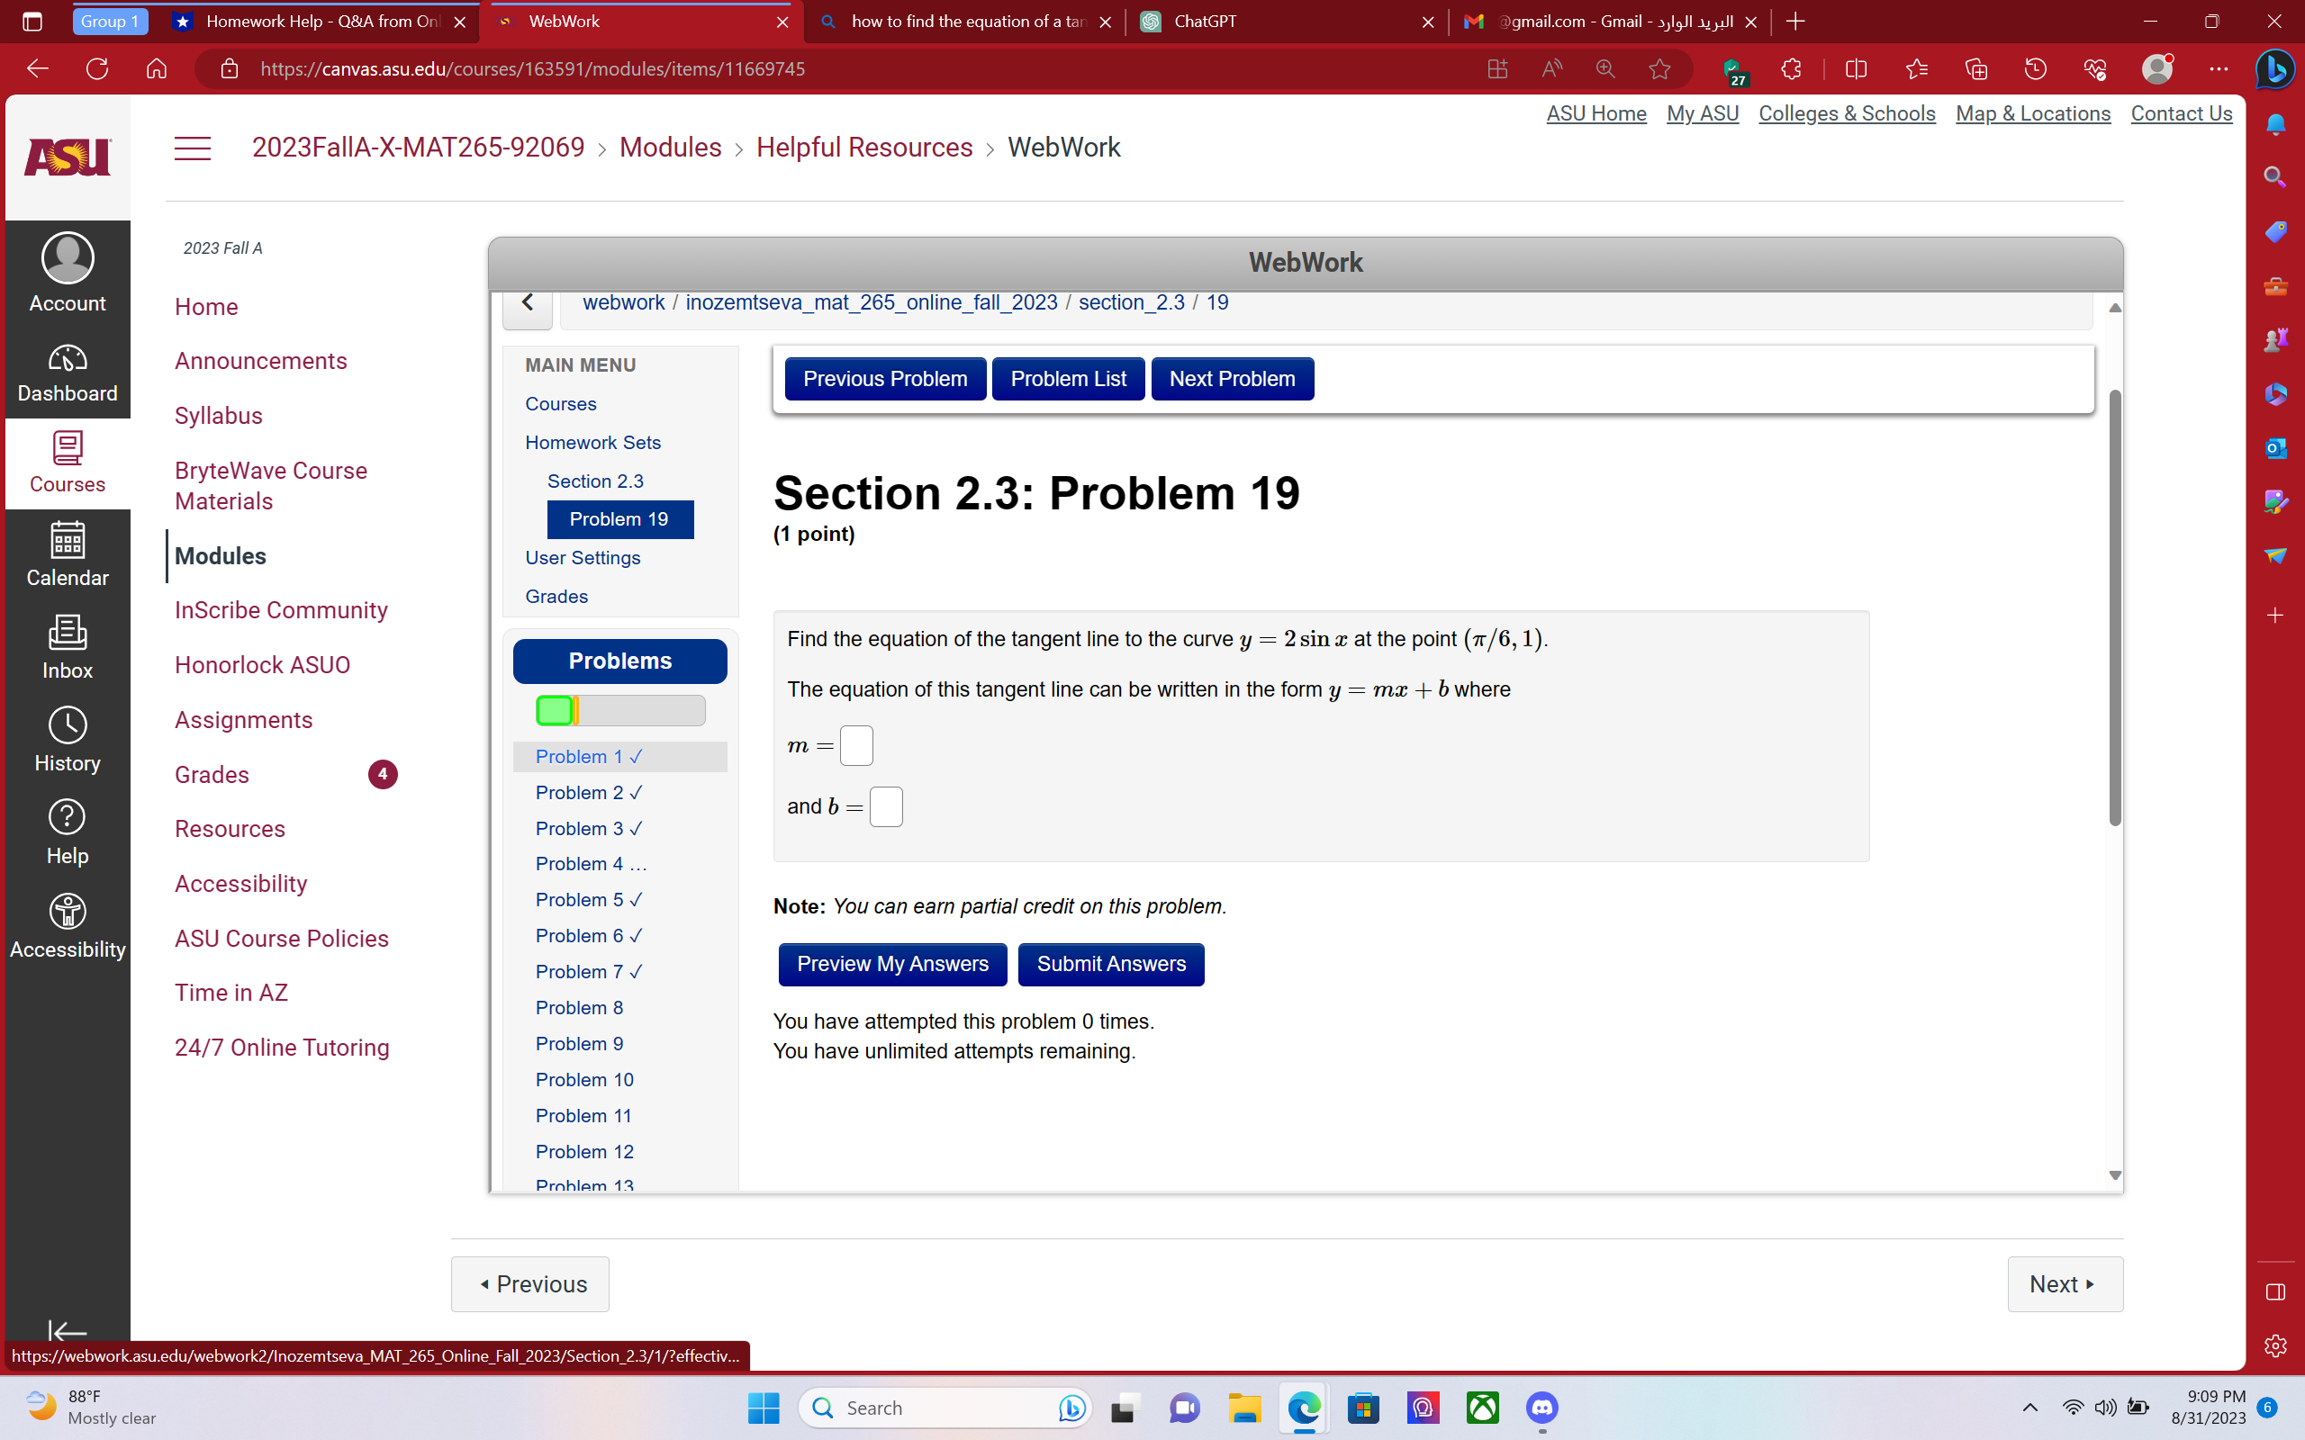Open the Discord app from the taskbar
Image resolution: width=2305 pixels, height=1440 pixels.
click(x=1541, y=1407)
